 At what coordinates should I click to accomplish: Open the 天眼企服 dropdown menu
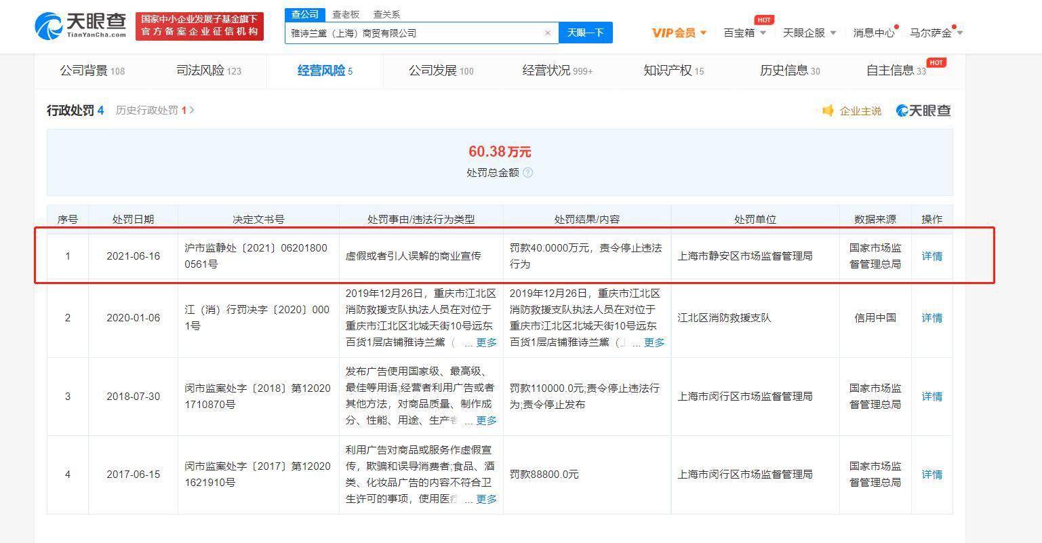point(809,33)
